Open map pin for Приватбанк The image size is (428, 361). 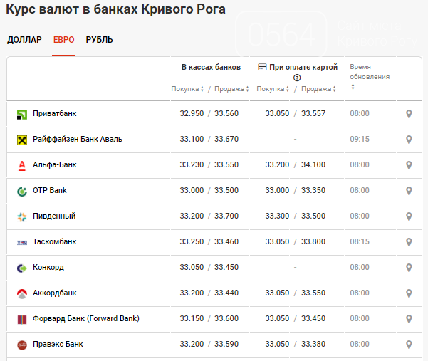pos(409,114)
